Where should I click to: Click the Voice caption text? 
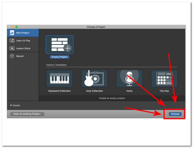(129, 91)
